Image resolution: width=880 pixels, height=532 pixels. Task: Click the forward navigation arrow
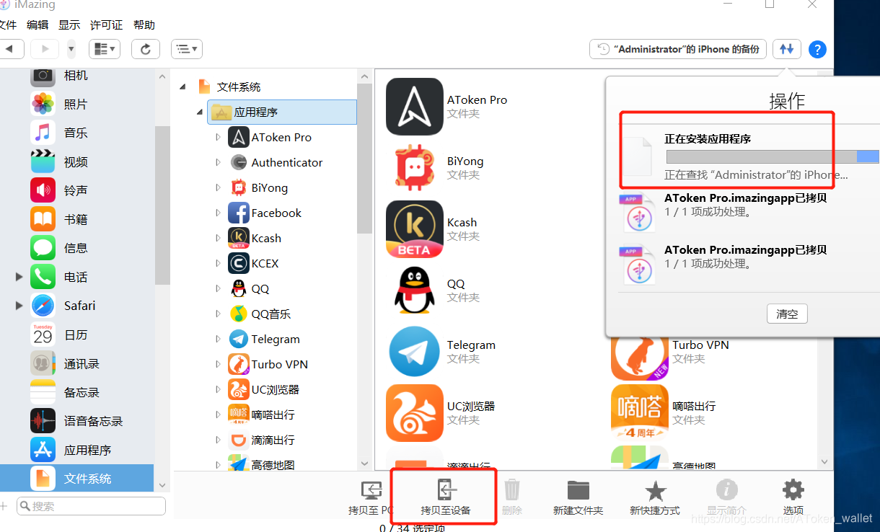(x=45, y=49)
